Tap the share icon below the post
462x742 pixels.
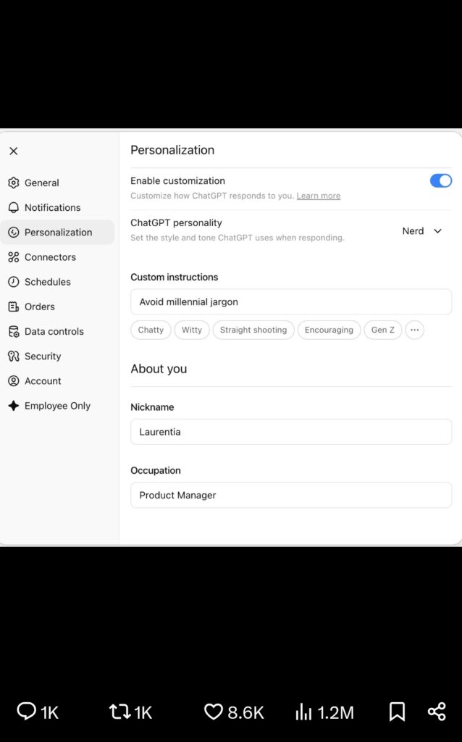click(437, 712)
